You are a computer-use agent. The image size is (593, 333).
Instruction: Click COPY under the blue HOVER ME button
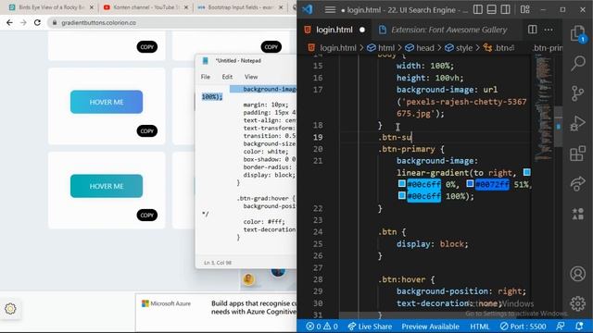[146, 131]
